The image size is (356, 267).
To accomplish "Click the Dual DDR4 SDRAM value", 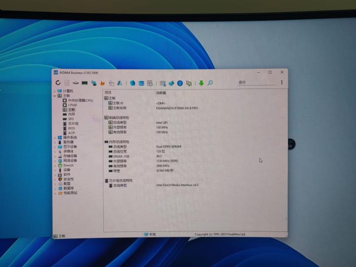I will point(169,147).
